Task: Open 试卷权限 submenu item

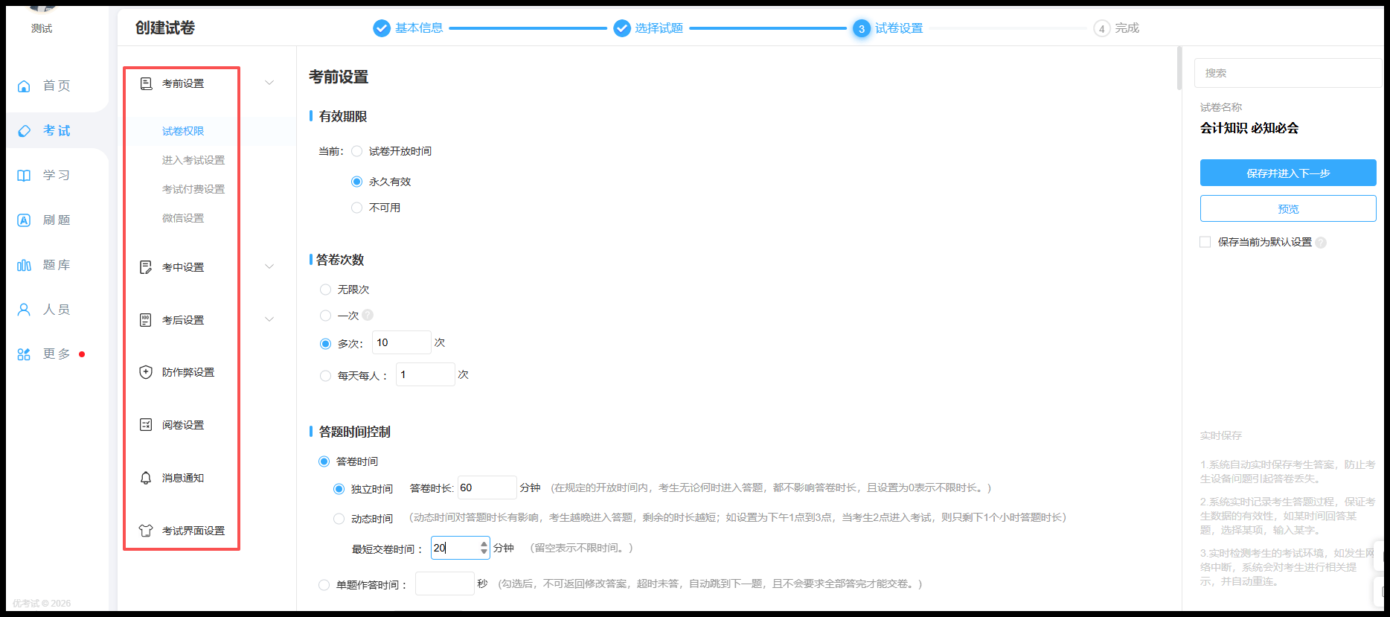Action: (x=183, y=131)
